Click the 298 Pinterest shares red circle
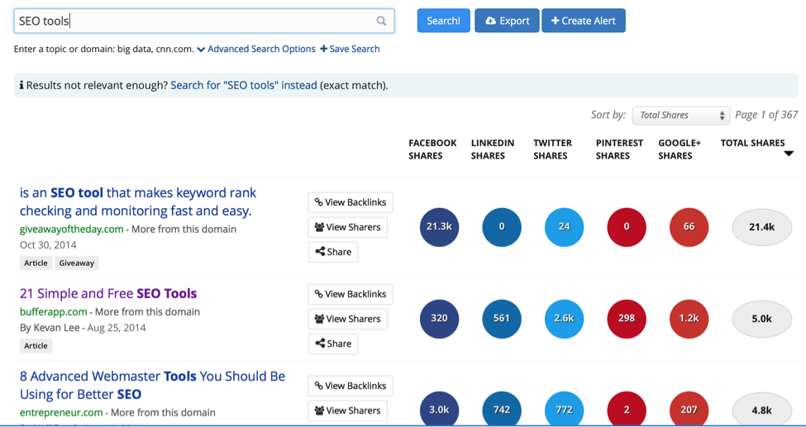The image size is (806, 427). click(627, 319)
